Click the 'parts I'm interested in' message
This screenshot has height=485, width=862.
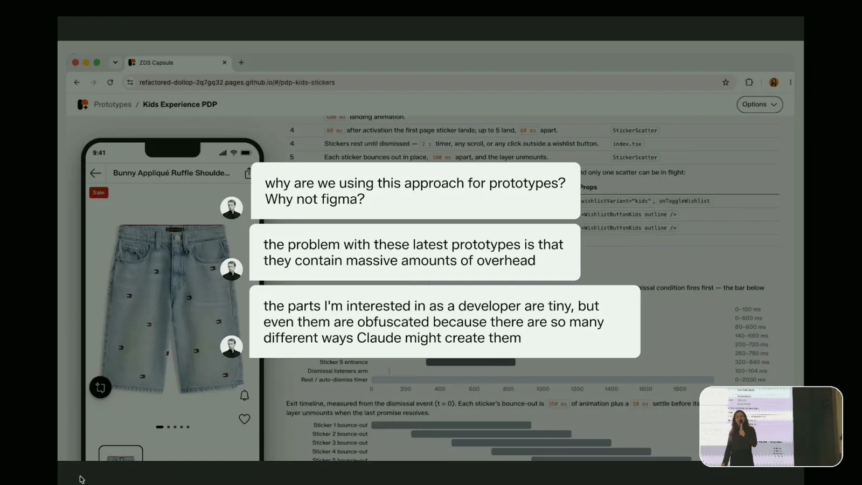click(445, 322)
